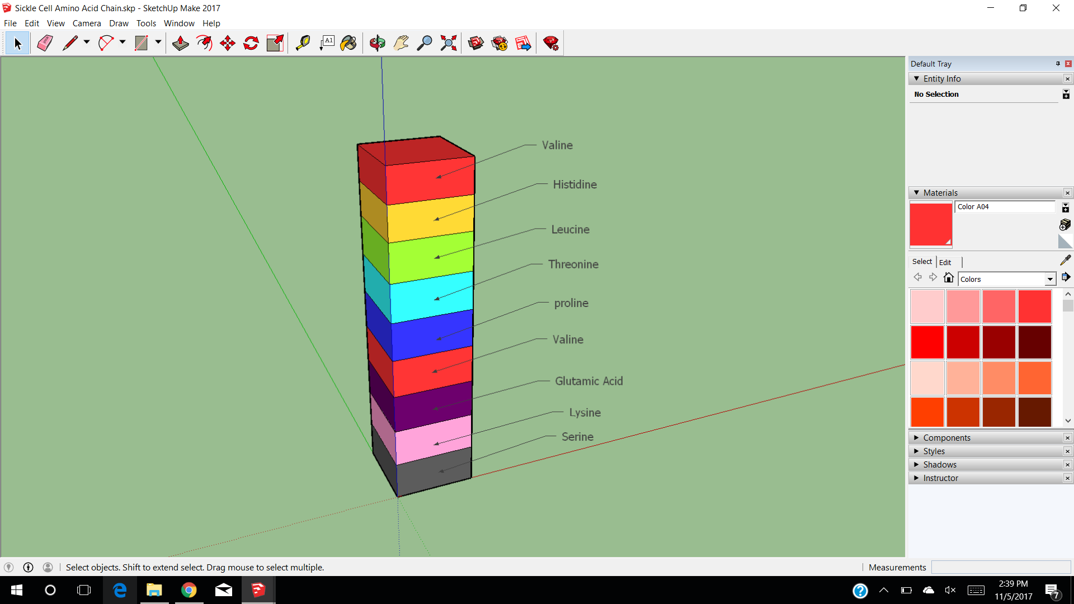Image resolution: width=1074 pixels, height=604 pixels.
Task: Choose the Rotate tool
Action: [251, 43]
